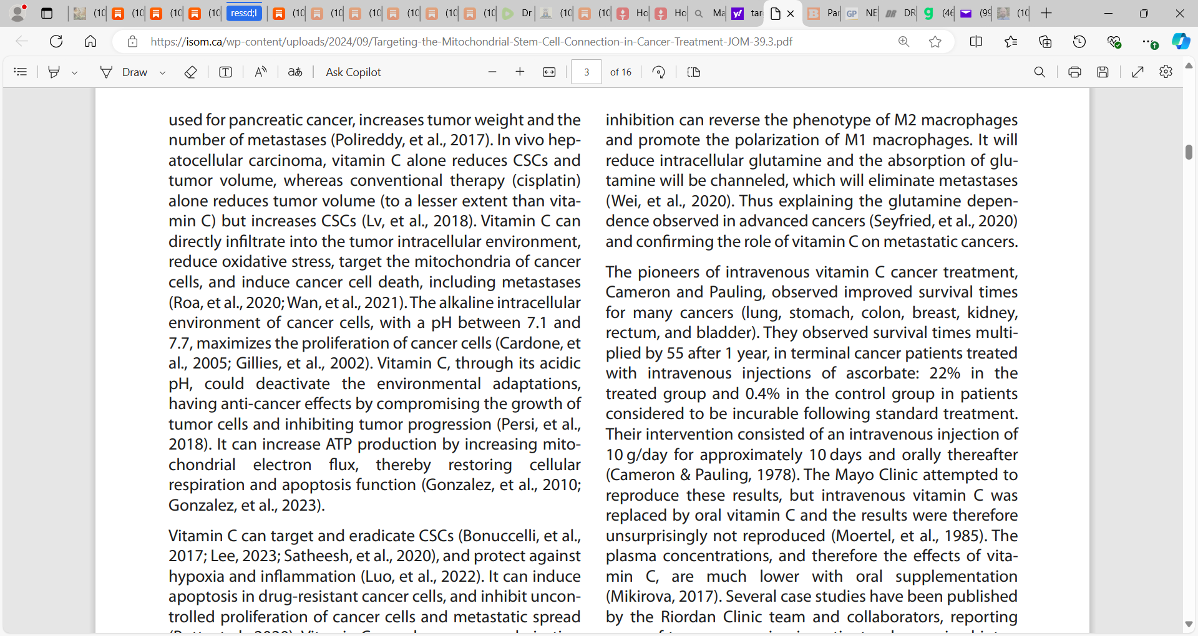Click the vertical scrollbar thumb
The width and height of the screenshot is (1198, 636).
(1189, 152)
